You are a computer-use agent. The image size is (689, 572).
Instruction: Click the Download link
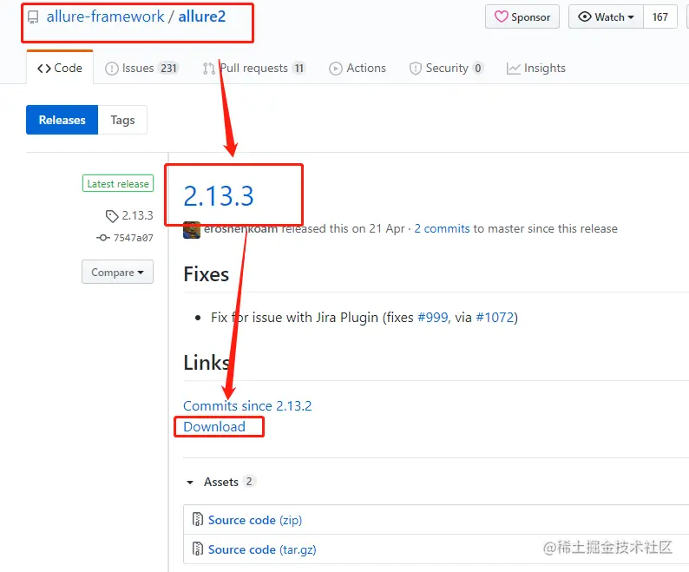214,426
